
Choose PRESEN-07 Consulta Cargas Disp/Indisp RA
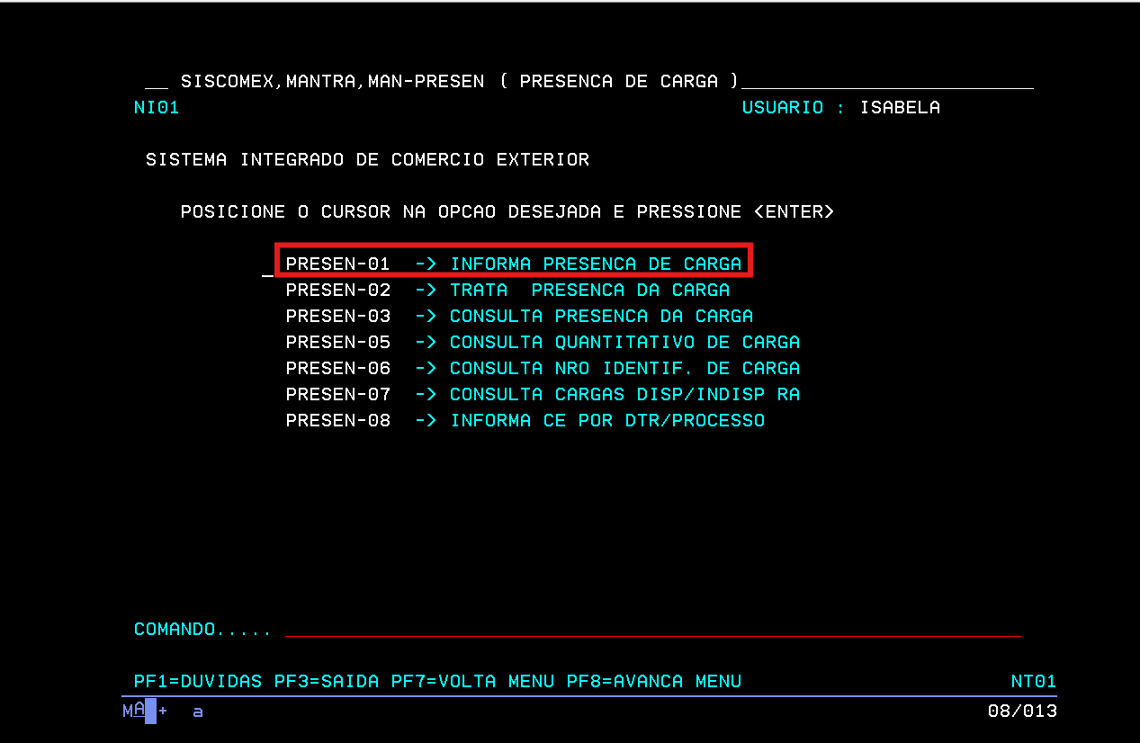pos(543,394)
